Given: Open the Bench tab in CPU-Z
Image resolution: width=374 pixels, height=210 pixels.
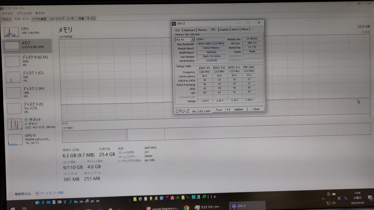Looking at the screenshot, I should coord(235,29).
